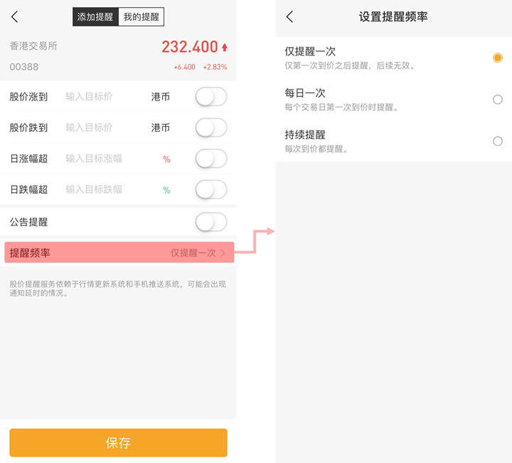Tap the 保存 button

point(118,443)
